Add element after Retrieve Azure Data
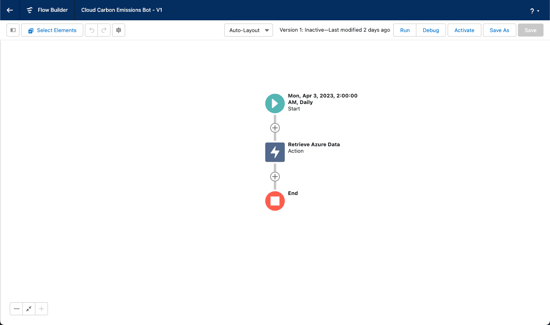Screen dimensions: 550x325 [275, 176]
